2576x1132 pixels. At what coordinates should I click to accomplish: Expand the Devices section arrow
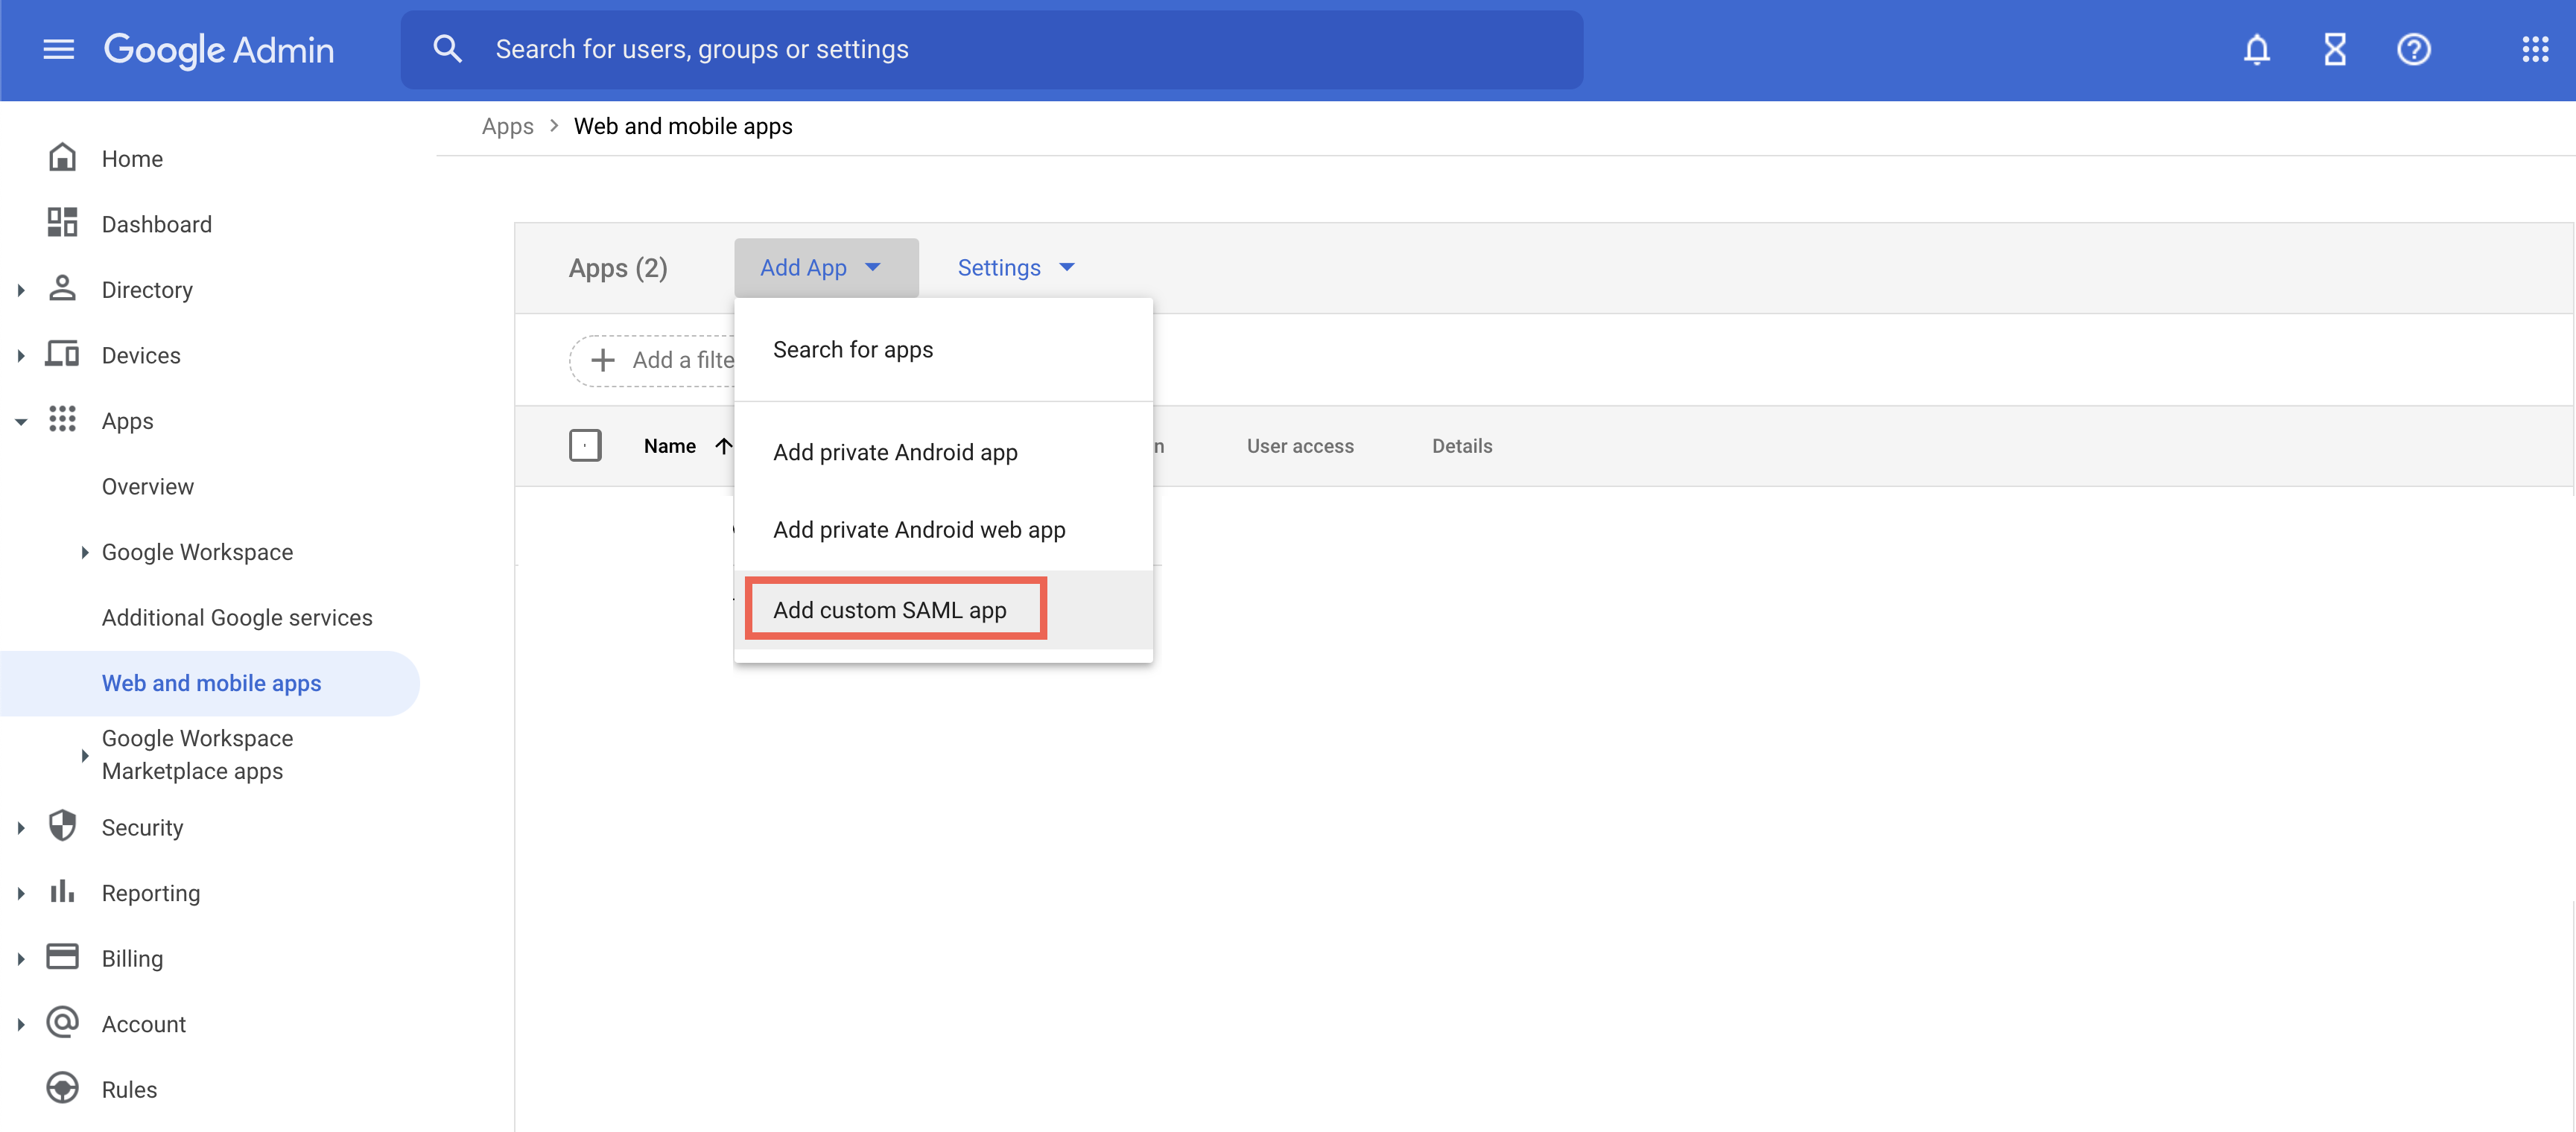pos(20,355)
